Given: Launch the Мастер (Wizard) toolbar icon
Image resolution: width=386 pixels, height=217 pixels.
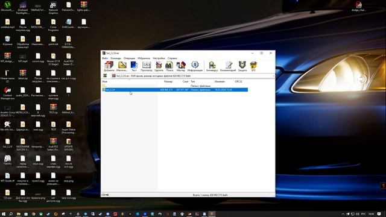Looking at the screenshot, I should (x=181, y=66).
